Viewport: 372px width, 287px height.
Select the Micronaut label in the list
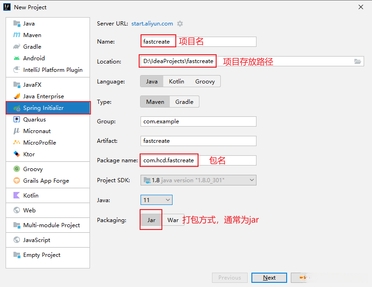(x=37, y=131)
